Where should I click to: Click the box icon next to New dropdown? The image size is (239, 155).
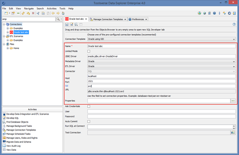13,13
